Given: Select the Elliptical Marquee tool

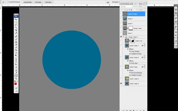Looking at the screenshot, I should tap(16, 22).
